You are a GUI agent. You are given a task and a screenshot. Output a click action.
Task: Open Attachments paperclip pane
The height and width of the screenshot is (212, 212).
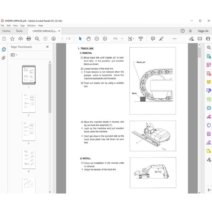(x=4, y=58)
